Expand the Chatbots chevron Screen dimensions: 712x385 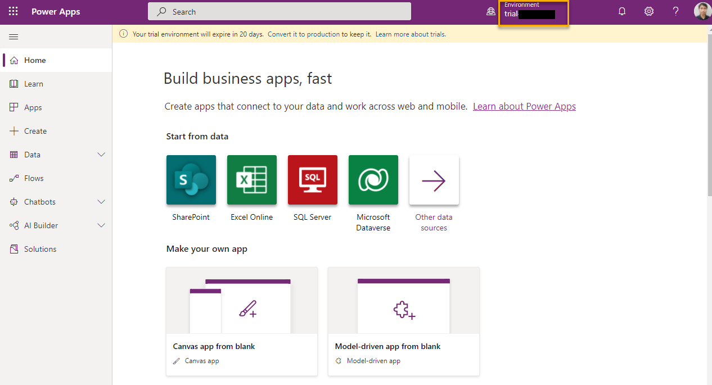(x=101, y=202)
